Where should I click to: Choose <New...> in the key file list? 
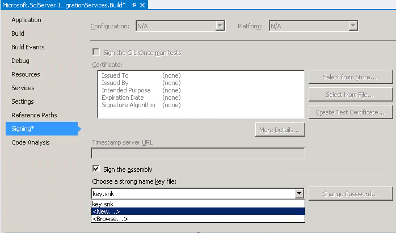[x=198, y=211]
